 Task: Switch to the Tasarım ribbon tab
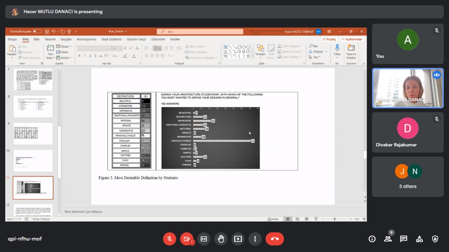coord(50,39)
